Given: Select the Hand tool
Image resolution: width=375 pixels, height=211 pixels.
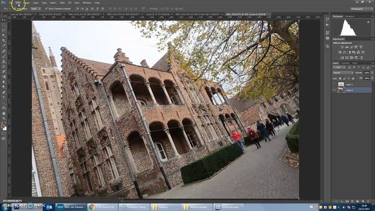Looking at the screenshot, I should (4, 113).
